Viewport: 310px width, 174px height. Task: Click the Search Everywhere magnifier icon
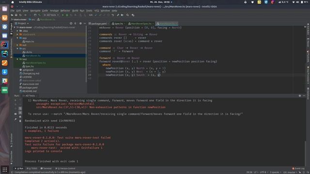[127, 15]
